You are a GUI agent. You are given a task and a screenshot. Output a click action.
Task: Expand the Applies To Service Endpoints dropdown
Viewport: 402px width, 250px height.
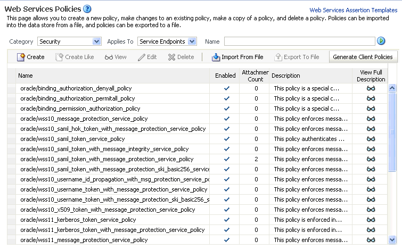point(167,41)
